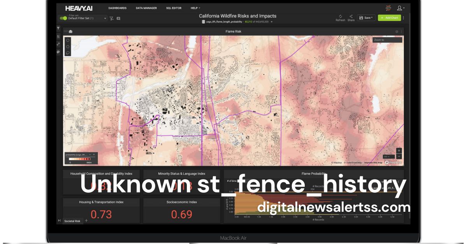Click the Housing & Transportation Index value 0.73
The image size is (467, 244).
(101, 214)
